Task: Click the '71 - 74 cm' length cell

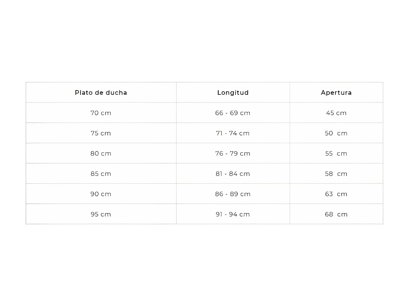Action: pyautogui.click(x=233, y=133)
